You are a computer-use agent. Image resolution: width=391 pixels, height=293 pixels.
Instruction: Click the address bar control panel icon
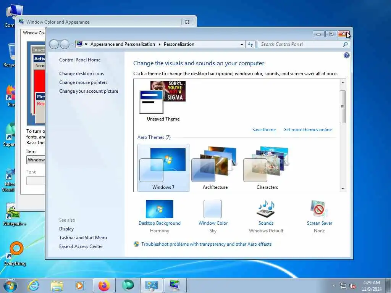[x=79, y=44]
